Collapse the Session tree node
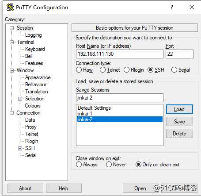The image size is (201, 196). [11, 28]
